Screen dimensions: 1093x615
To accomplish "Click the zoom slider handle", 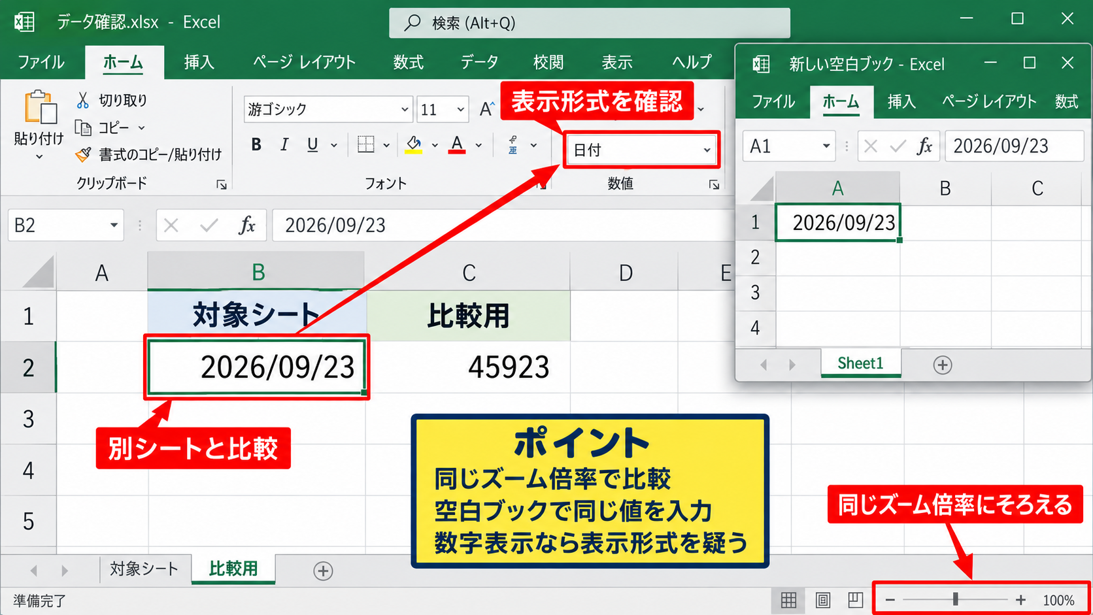I will 956,599.
